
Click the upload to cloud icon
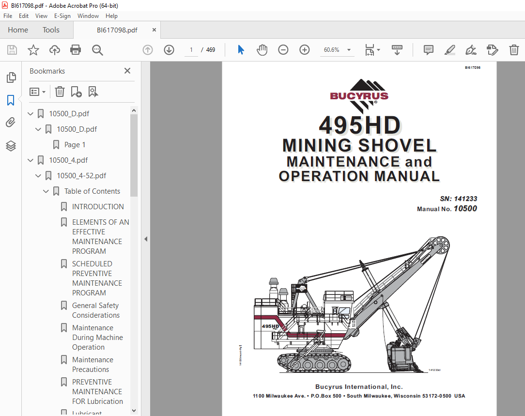coord(55,50)
